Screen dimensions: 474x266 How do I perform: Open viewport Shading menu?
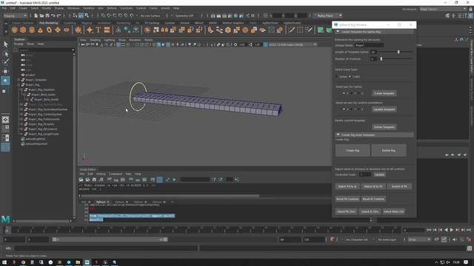coord(96,40)
